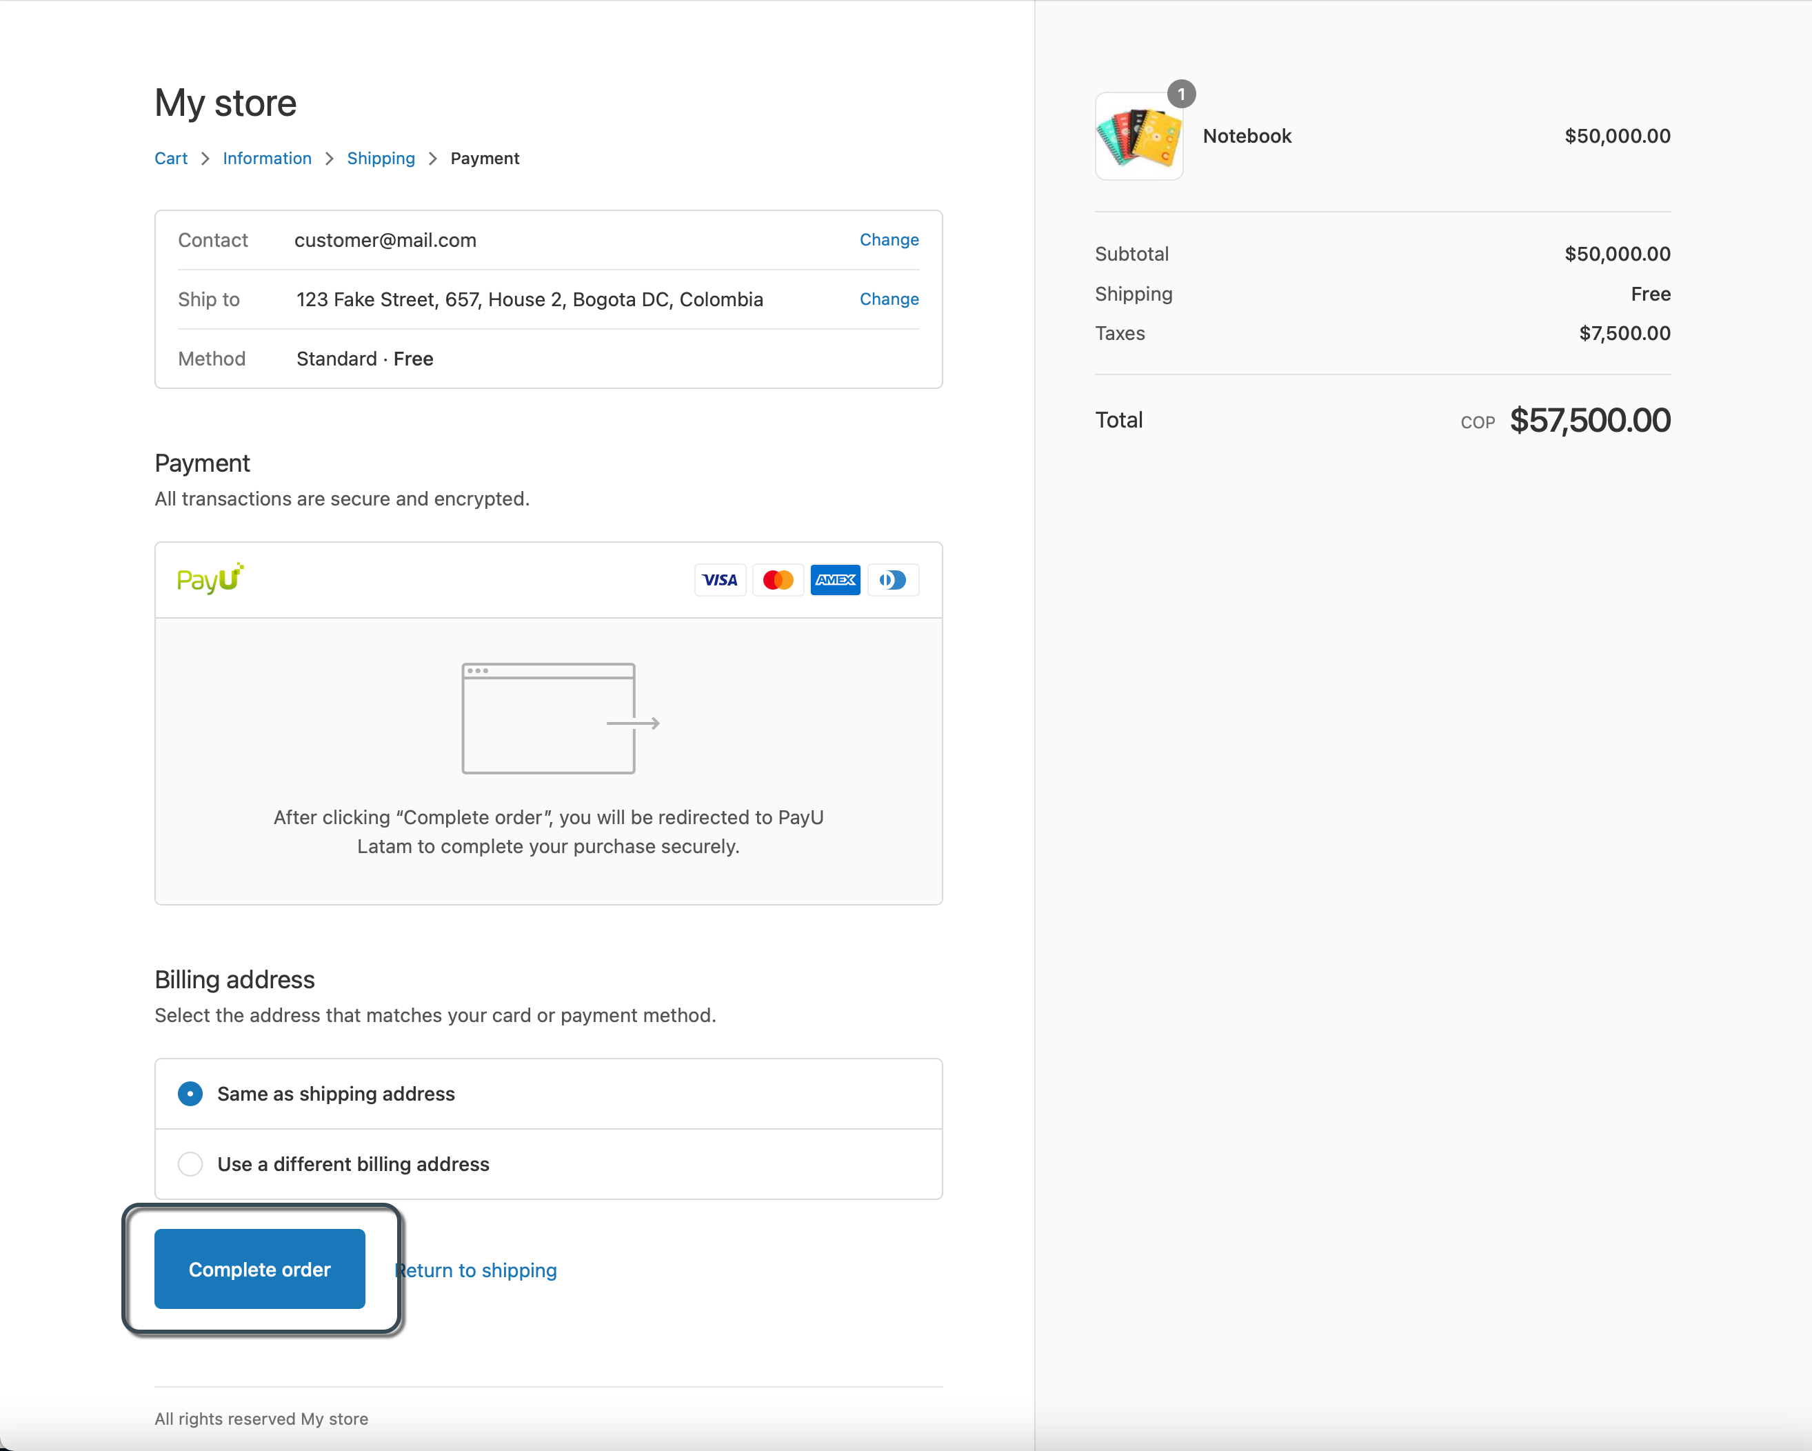This screenshot has width=1812, height=1451.
Task: Click the Payment breadcrumb step
Action: 485,158
